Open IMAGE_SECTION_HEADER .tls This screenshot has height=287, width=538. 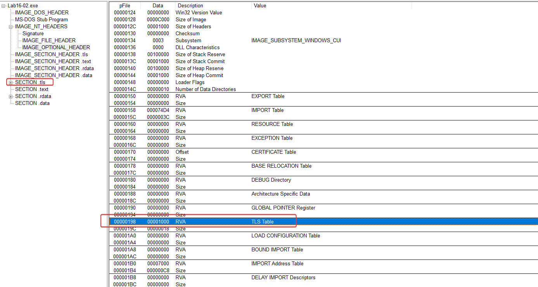(52, 55)
